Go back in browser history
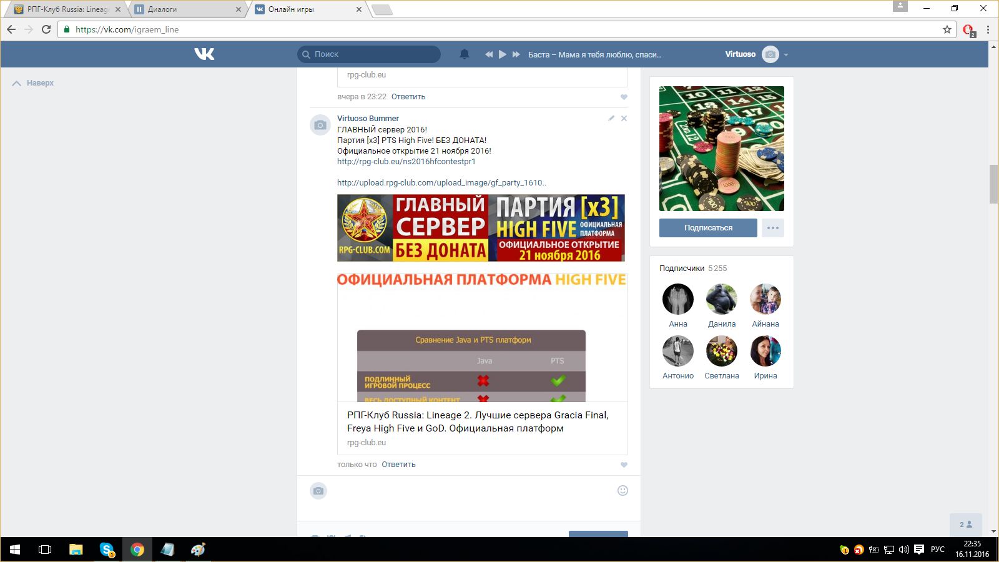The image size is (999, 562). (11, 29)
